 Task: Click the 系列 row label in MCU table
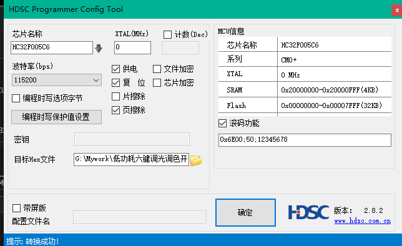(x=248, y=59)
